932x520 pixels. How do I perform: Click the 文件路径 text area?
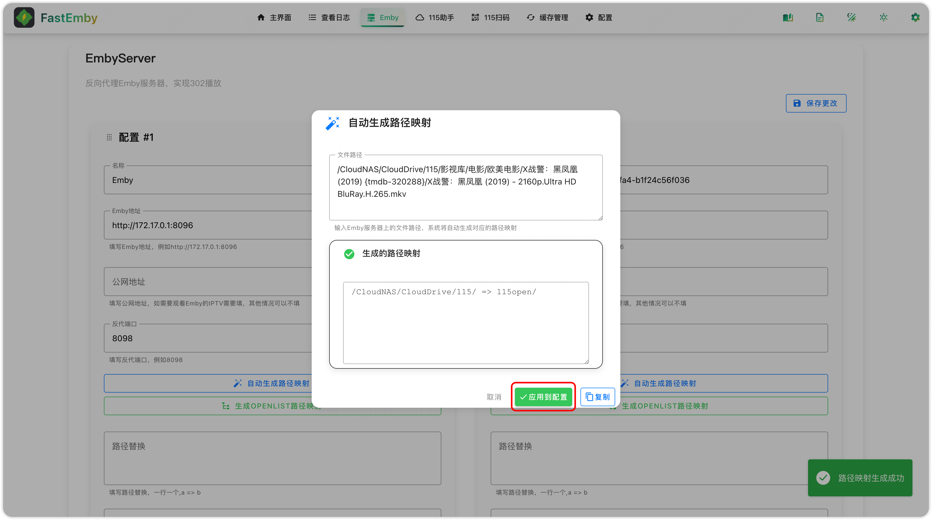tap(466, 187)
